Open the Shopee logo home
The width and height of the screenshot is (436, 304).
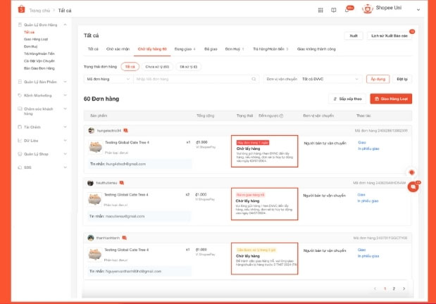click(21, 9)
